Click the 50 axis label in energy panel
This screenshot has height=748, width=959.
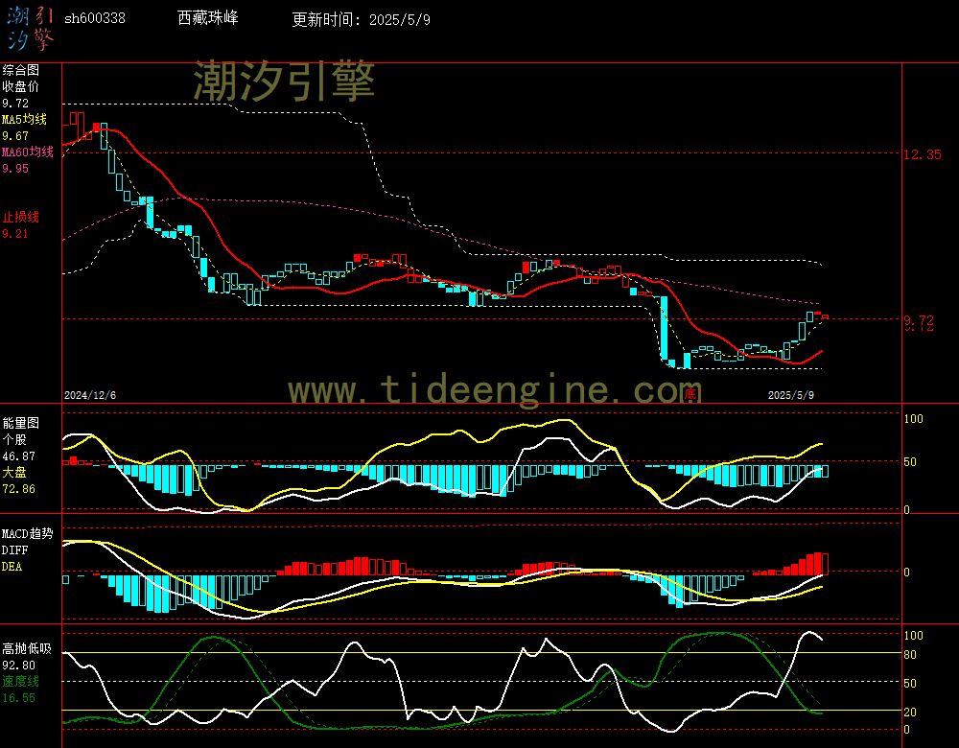pos(910,462)
